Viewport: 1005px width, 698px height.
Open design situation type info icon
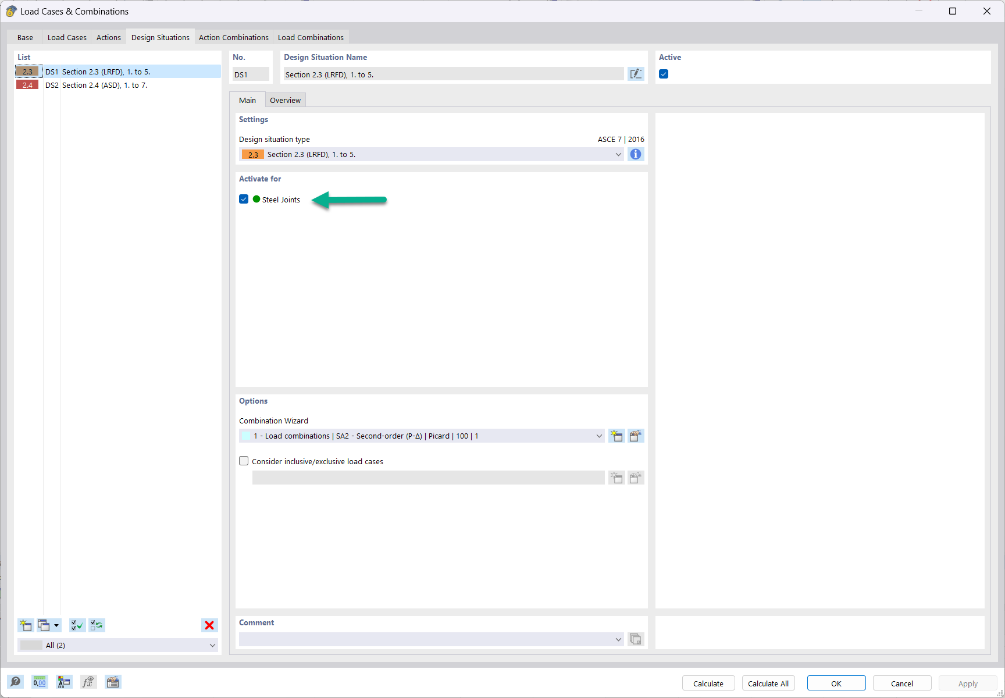click(636, 154)
